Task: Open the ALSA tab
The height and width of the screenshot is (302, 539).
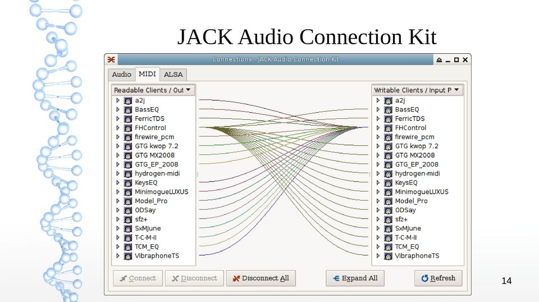Action: (173, 75)
